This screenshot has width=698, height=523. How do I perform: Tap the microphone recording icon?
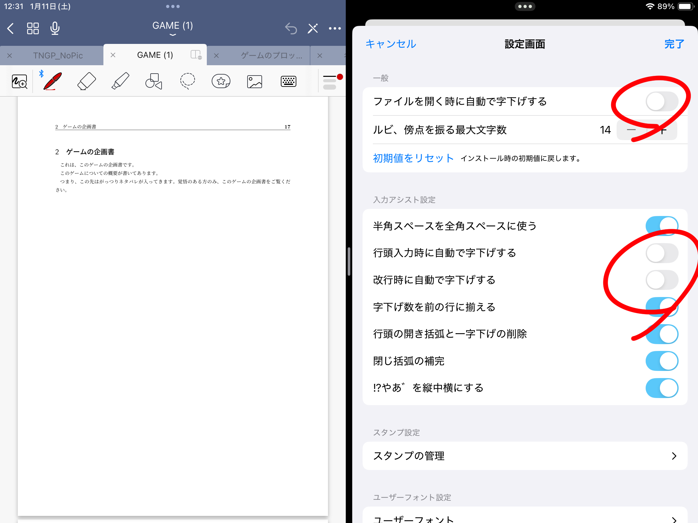pos(55,28)
